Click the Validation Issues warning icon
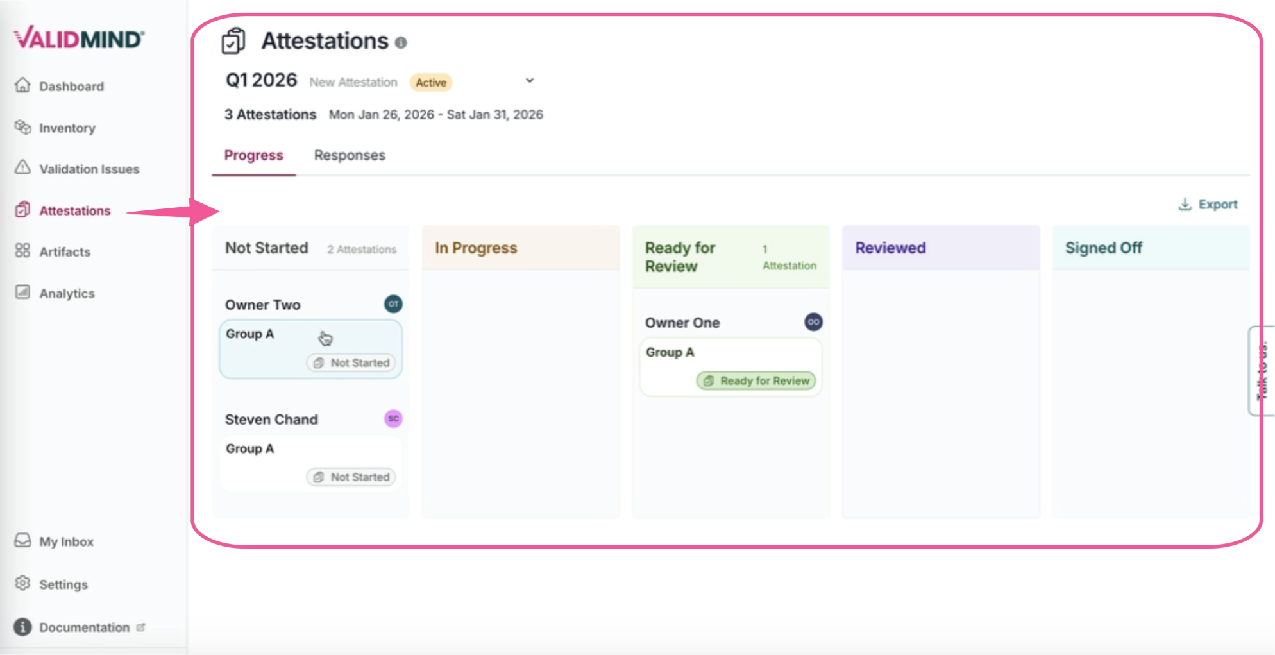 [x=22, y=169]
